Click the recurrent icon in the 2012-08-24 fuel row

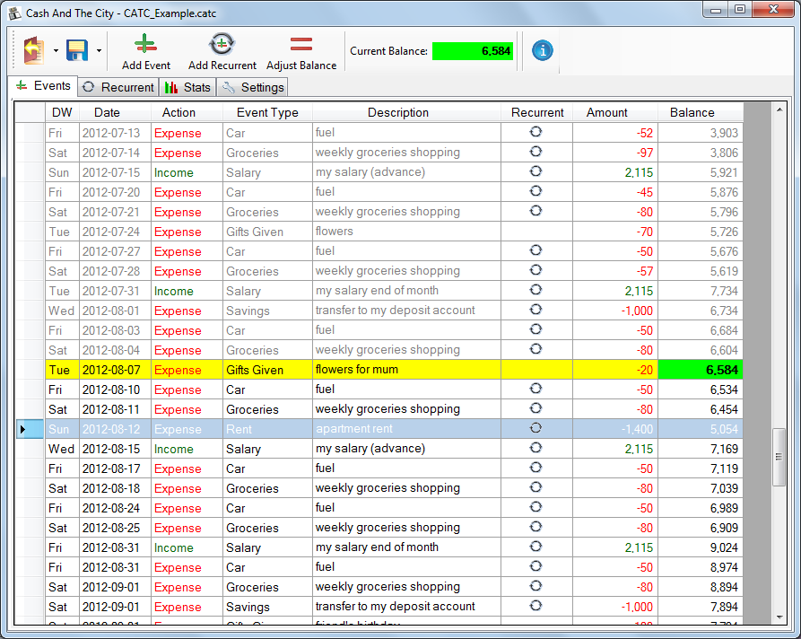[535, 507]
